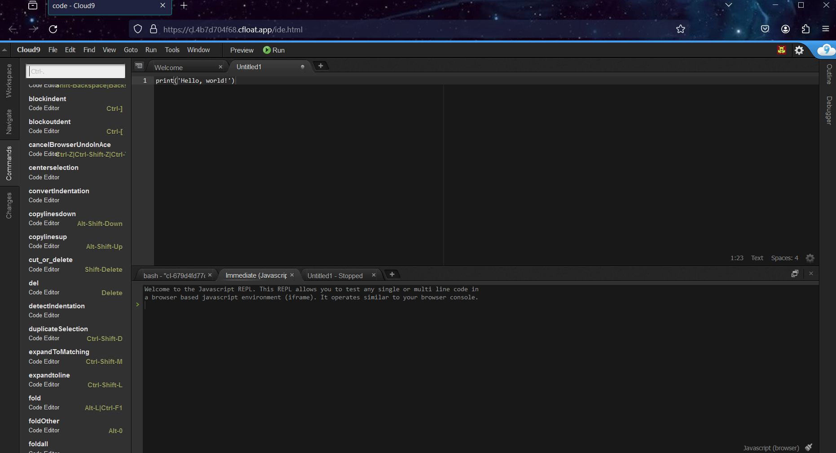Open the Debugger side panel
836x453 pixels.
(x=829, y=110)
